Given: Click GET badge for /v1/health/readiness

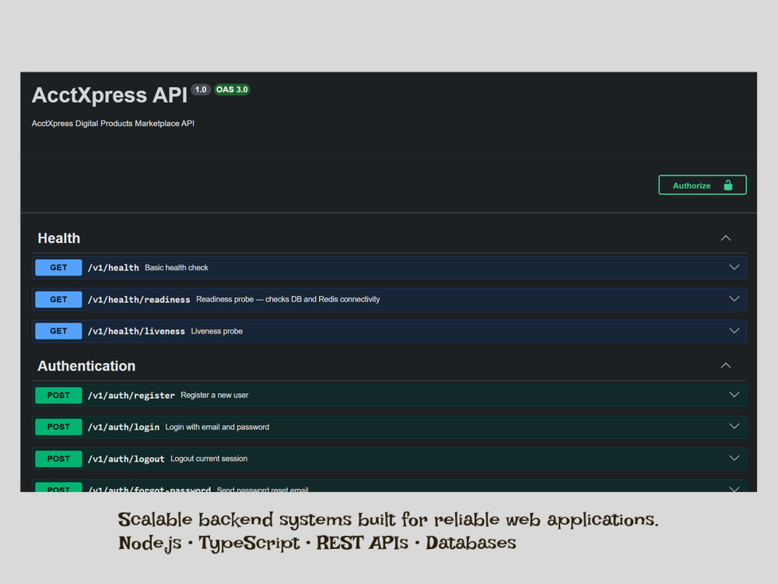Looking at the screenshot, I should coord(58,300).
